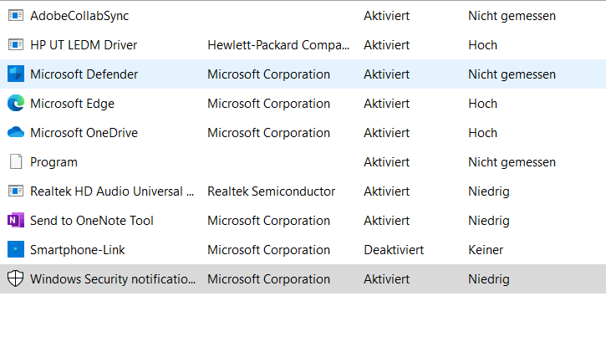Click the Keiner impact value for Smartphone-Link

tap(486, 250)
